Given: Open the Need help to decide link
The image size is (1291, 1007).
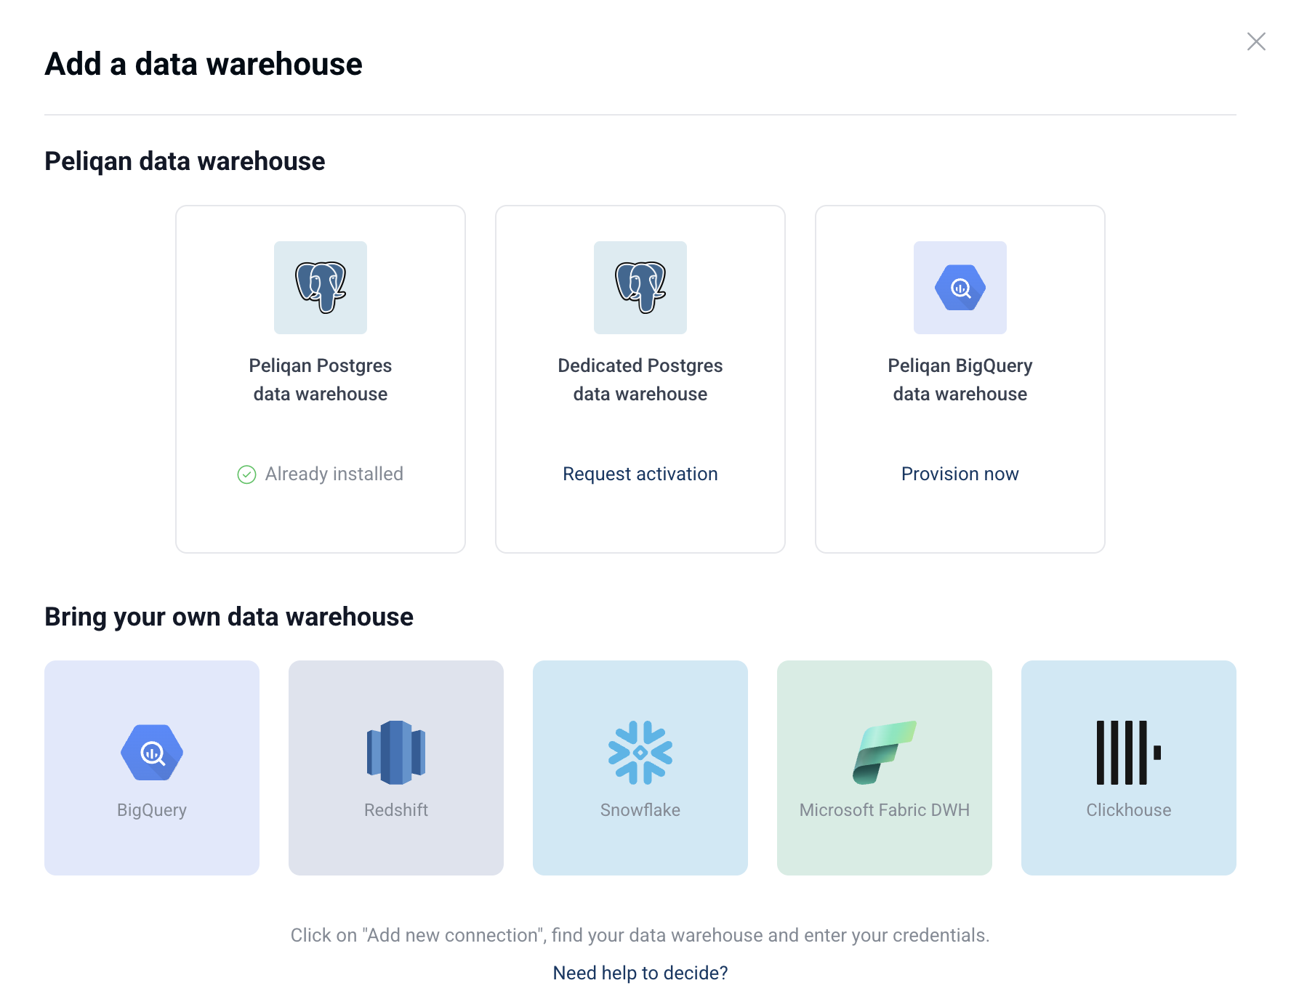Looking at the screenshot, I should click(x=640, y=973).
